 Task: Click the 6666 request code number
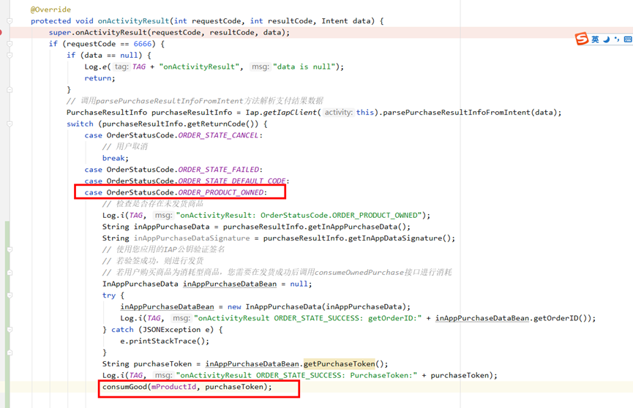click(x=143, y=44)
